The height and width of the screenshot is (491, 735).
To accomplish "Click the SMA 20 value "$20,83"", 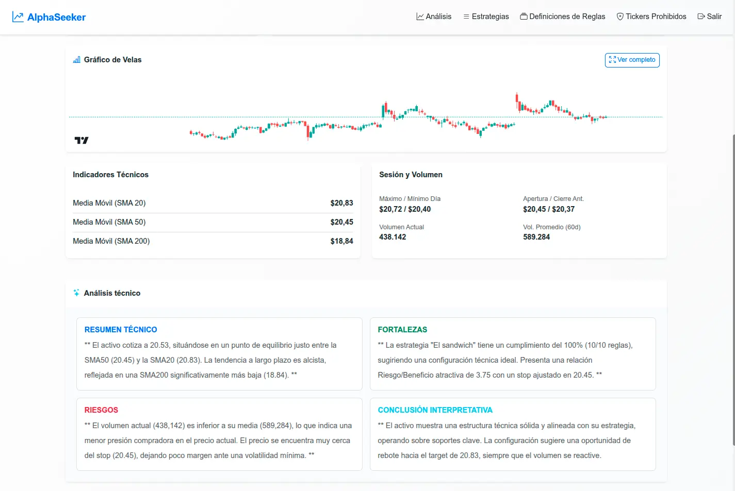I will pyautogui.click(x=342, y=203).
